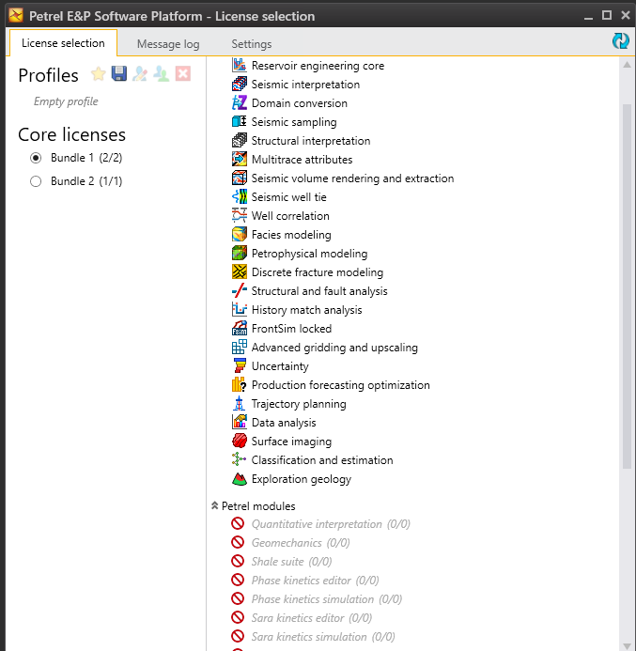Click the vertical scrollbar thumb
This screenshot has width=636, height=651.
[627, 287]
